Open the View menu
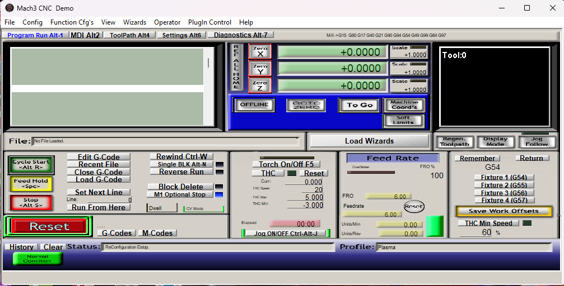 [108, 22]
